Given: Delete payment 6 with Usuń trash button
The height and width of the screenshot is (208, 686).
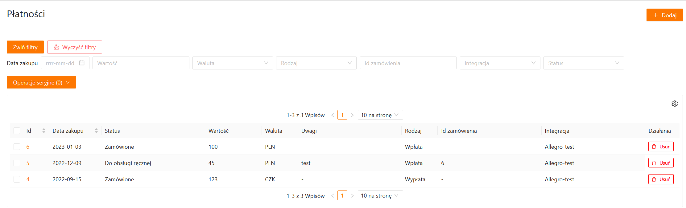Looking at the screenshot, I should point(661,147).
